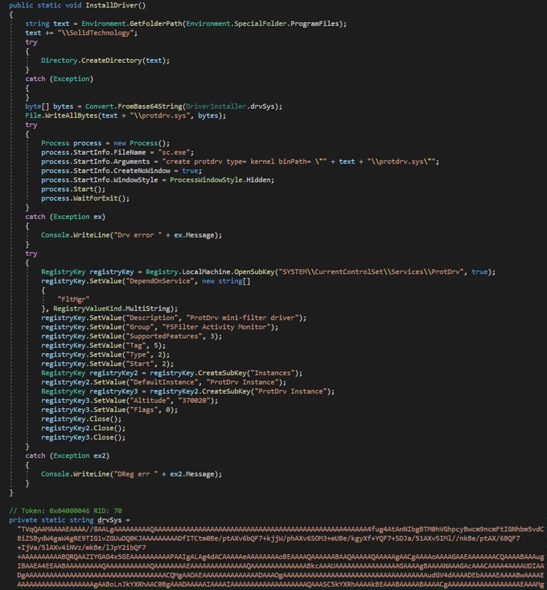Click the FileName property of StartInfo
The width and height of the screenshot is (547, 590).
pyautogui.click(x=130, y=152)
